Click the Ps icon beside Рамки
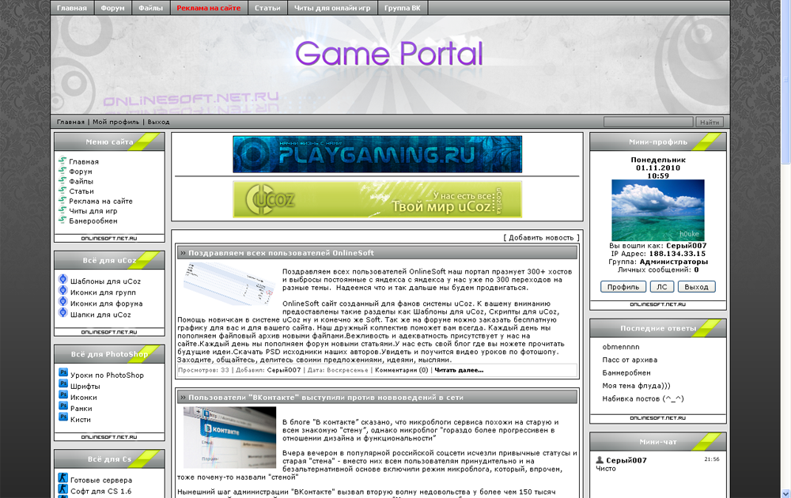Viewport: 791px width, 498px height. (63, 406)
